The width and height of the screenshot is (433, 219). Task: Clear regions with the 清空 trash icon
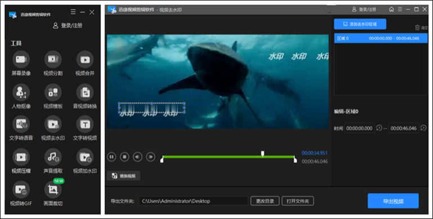pyautogui.click(x=421, y=28)
